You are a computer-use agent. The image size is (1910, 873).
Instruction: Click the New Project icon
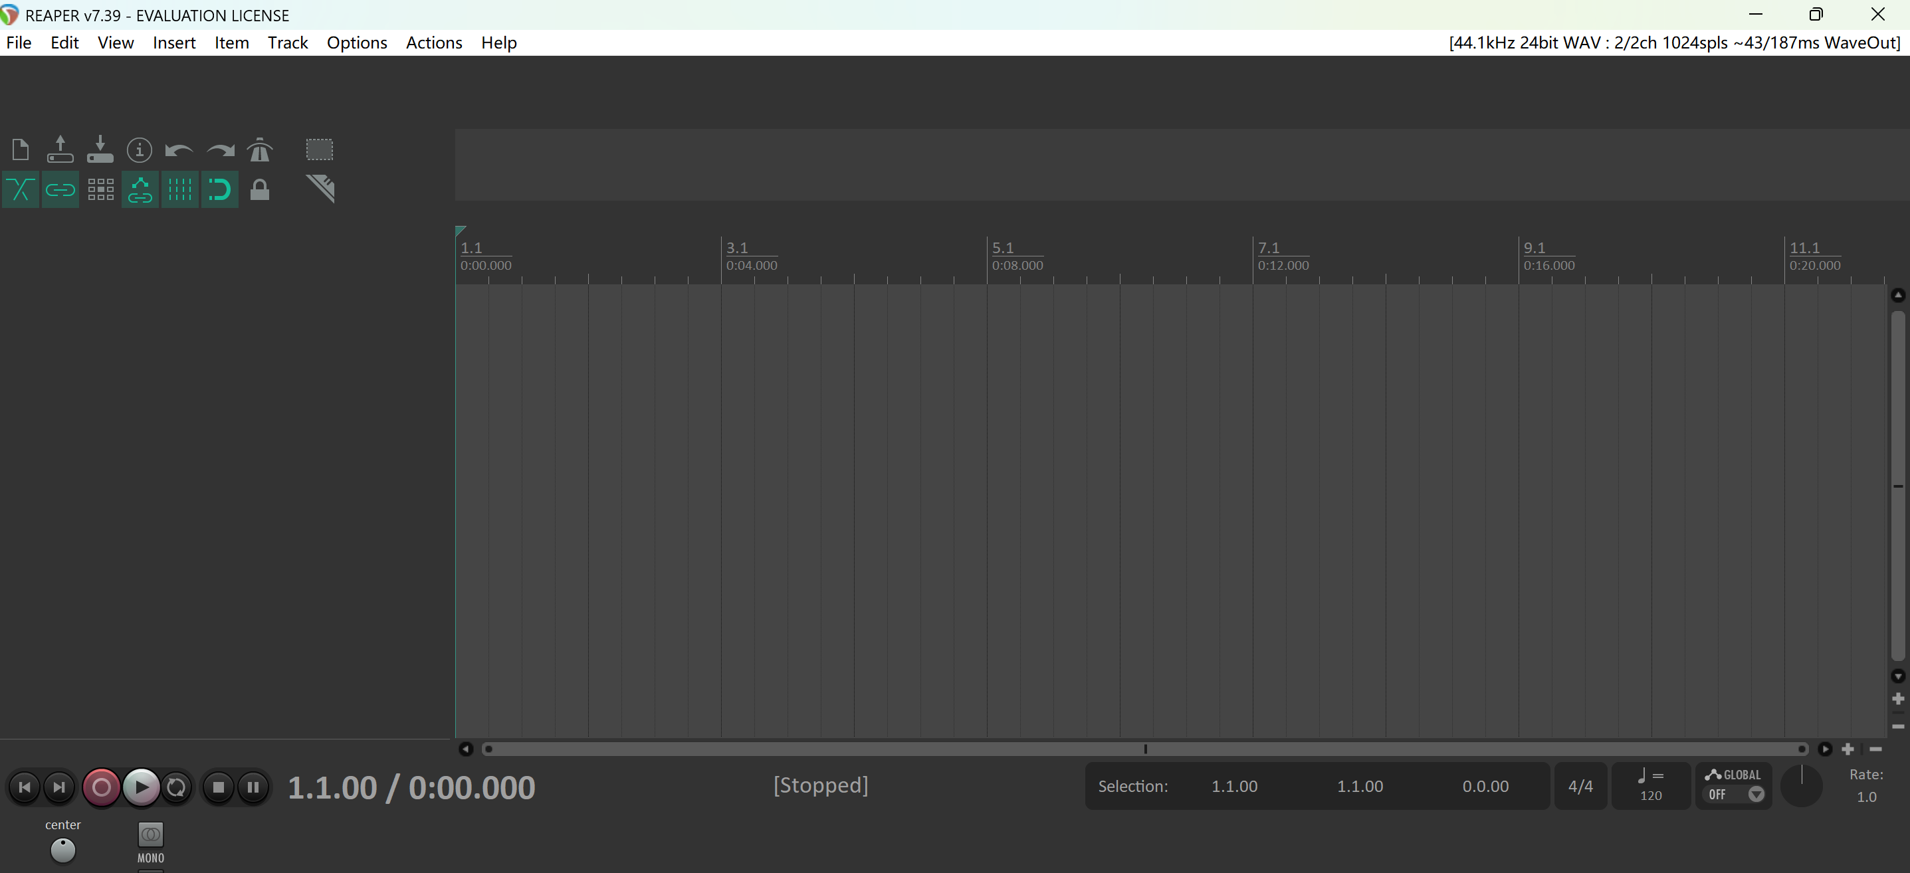point(21,149)
